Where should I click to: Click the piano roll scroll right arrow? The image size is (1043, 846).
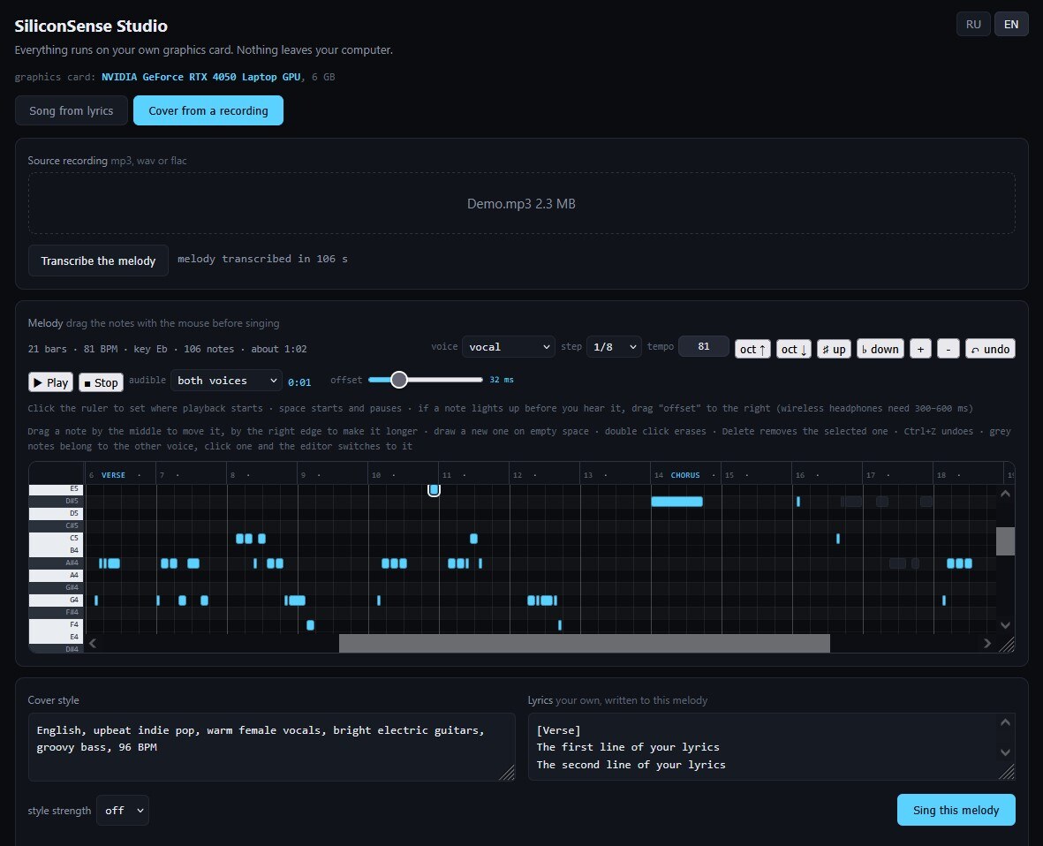click(x=987, y=643)
